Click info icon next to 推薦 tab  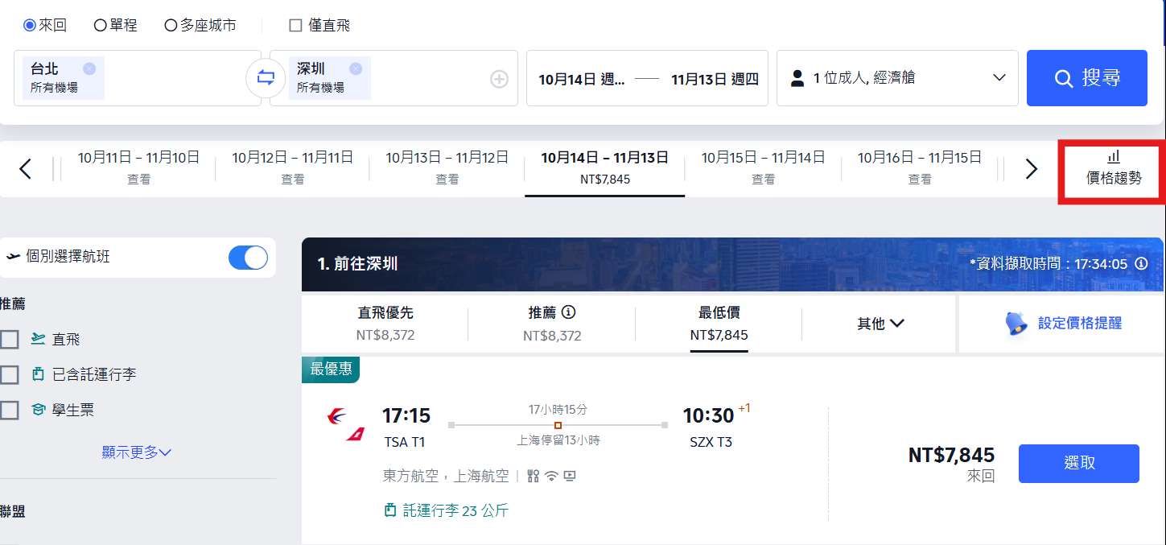[569, 312]
